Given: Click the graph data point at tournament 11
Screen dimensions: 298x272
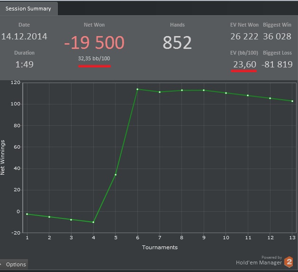Looking at the screenshot, I should click(248, 95).
